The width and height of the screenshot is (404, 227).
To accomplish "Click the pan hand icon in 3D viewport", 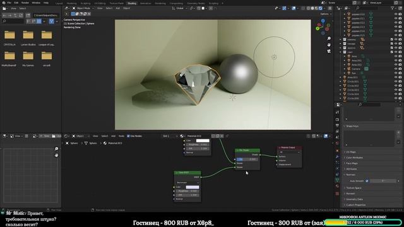I will [329, 45].
